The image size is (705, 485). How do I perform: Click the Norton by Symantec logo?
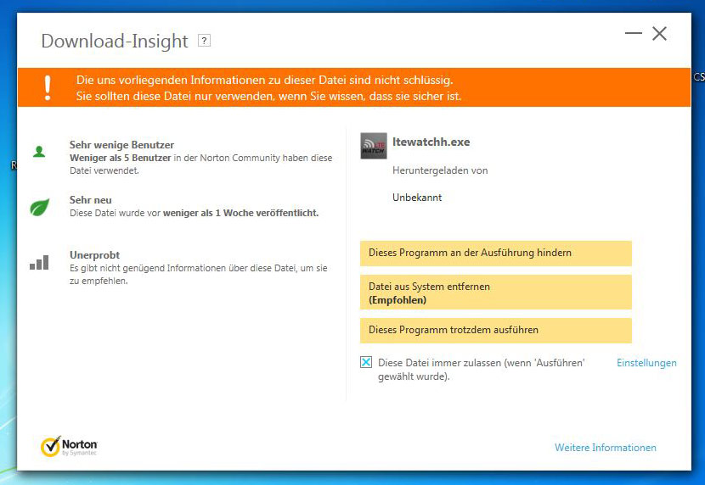pyautogui.click(x=69, y=446)
